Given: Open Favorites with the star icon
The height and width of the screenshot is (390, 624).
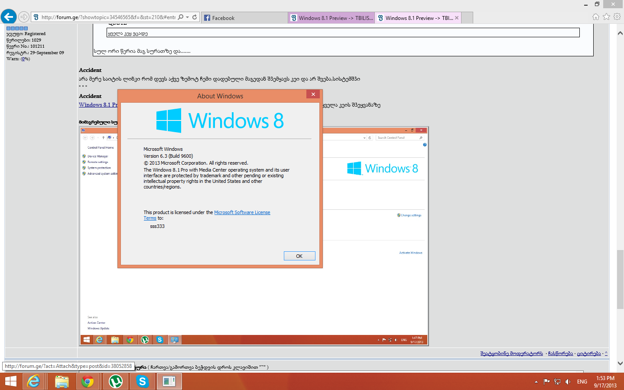Looking at the screenshot, I should tap(606, 17).
